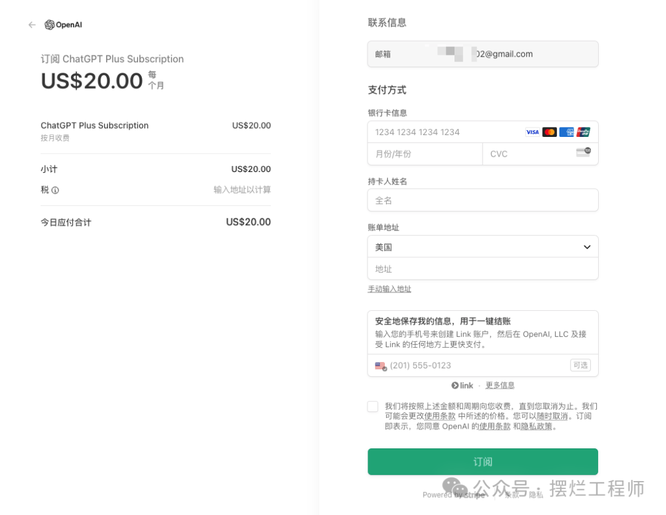Click the 手动输入地址 link
The height and width of the screenshot is (515, 666).
pos(389,289)
